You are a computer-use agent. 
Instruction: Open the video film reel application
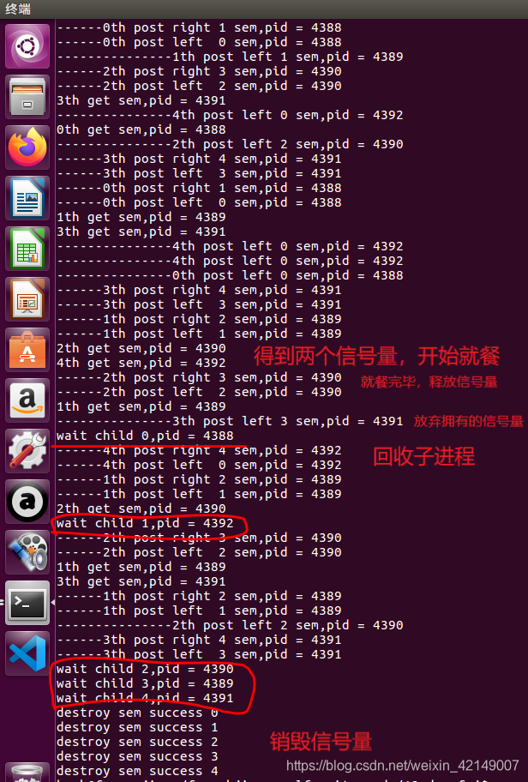27,552
